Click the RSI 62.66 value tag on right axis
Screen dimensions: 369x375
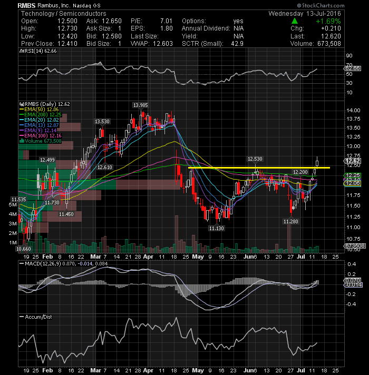353,68
